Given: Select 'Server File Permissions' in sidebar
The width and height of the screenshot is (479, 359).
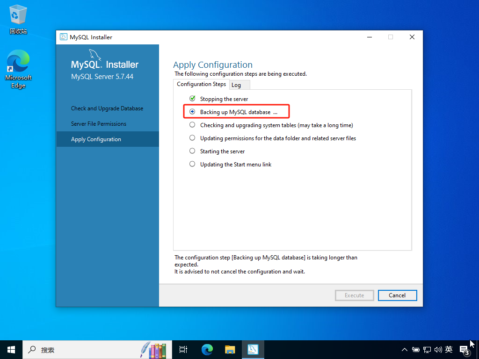Looking at the screenshot, I should click(99, 124).
